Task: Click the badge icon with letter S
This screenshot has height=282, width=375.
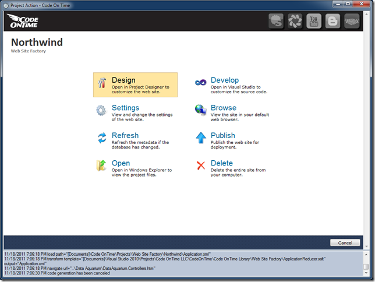Action: point(276,21)
